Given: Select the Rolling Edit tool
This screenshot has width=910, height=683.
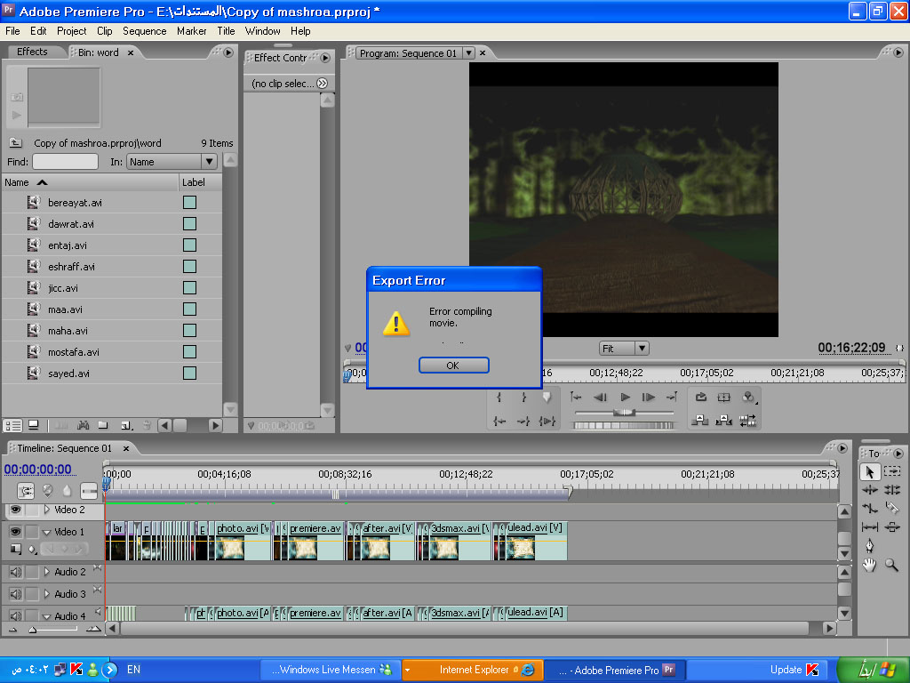Looking at the screenshot, I should pos(892,490).
